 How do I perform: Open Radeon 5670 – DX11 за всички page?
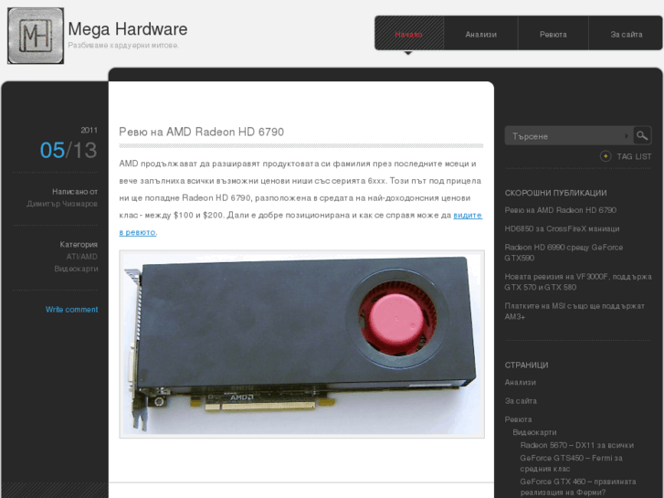click(x=576, y=445)
